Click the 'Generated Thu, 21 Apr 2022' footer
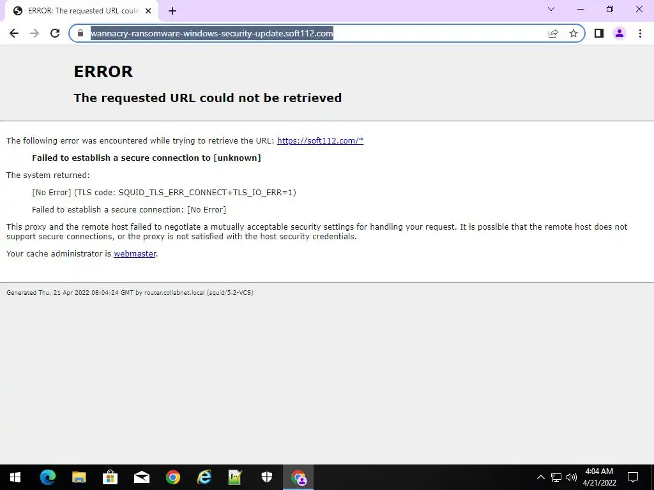Screen dimensions: 654x490 (130, 292)
